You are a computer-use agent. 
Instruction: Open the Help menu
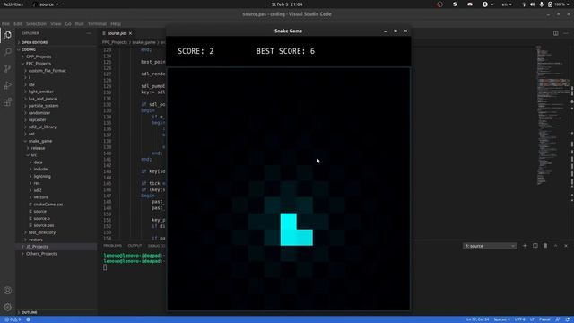pos(116,24)
